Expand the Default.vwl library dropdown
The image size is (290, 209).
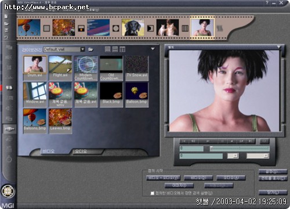coord(83,49)
